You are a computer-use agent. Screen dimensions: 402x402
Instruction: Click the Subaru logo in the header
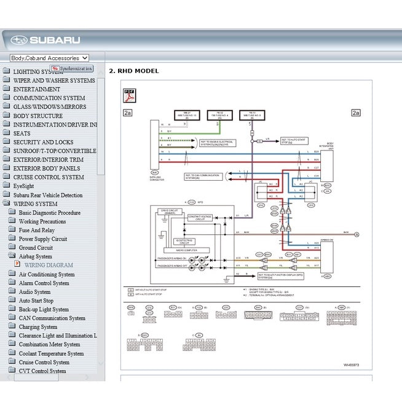(45, 41)
